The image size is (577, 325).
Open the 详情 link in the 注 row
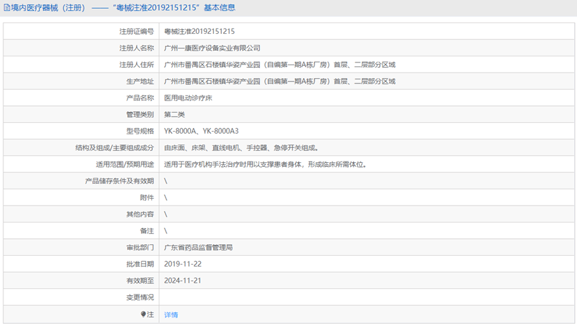(171, 315)
